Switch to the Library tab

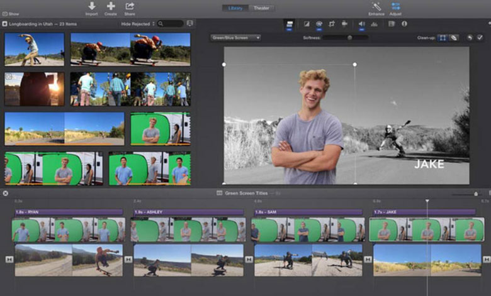pos(235,8)
